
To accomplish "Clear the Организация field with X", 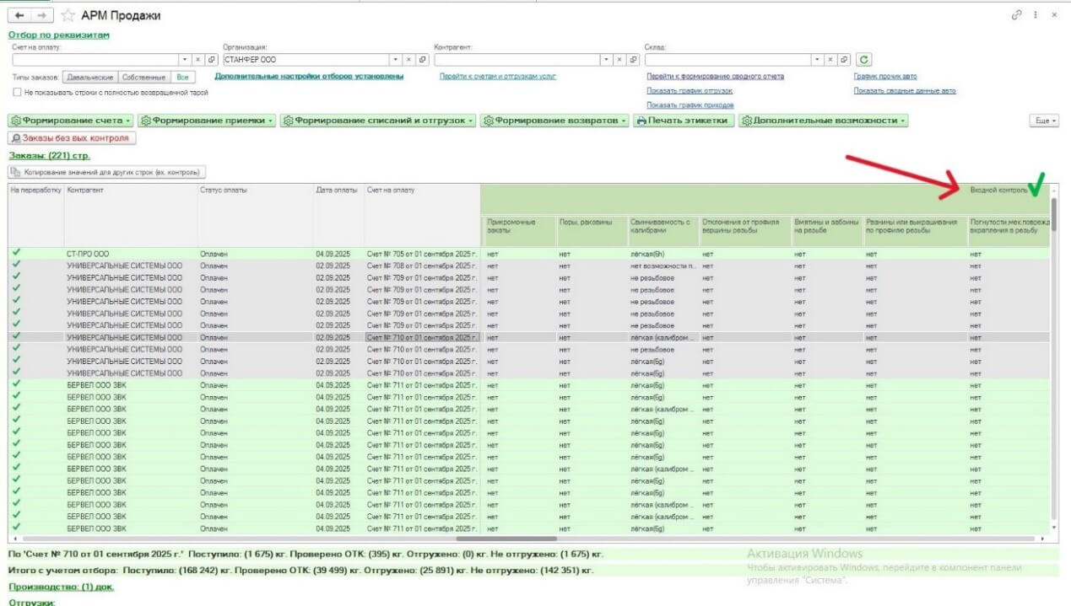I will coord(408,60).
